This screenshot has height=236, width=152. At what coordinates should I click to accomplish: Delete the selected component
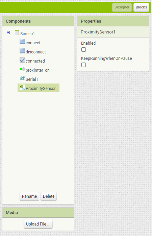click(x=49, y=196)
